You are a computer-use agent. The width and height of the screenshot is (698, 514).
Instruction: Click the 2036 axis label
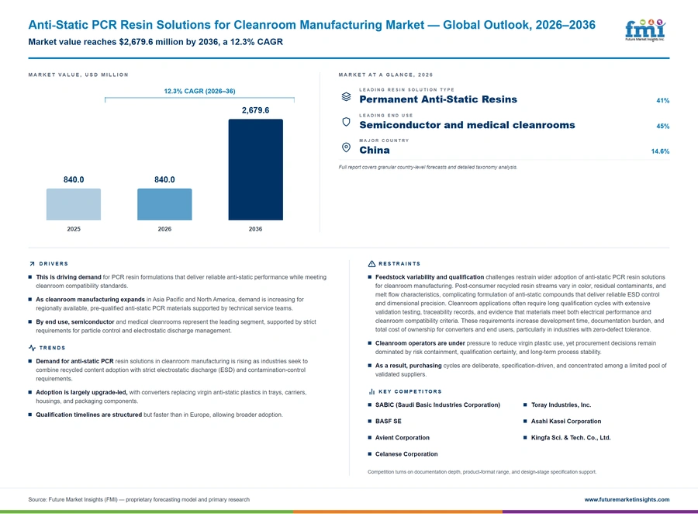click(255, 229)
